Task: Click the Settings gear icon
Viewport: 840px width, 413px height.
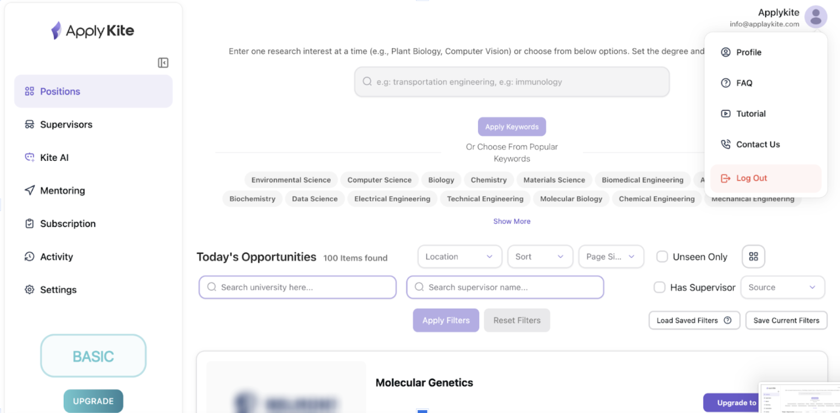Action: point(30,290)
